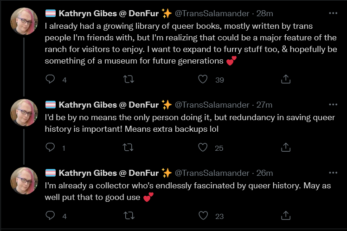This screenshot has height=231, width=347.
Task: Reply to the 28m queer books tweet
Action: (x=50, y=79)
